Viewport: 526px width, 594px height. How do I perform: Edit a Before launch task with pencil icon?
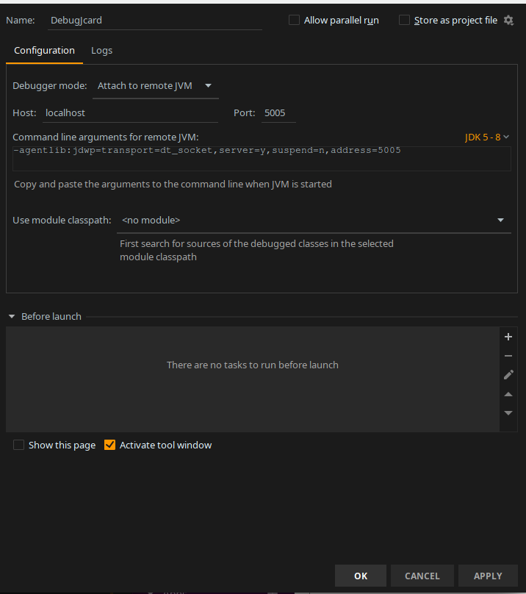[508, 375]
